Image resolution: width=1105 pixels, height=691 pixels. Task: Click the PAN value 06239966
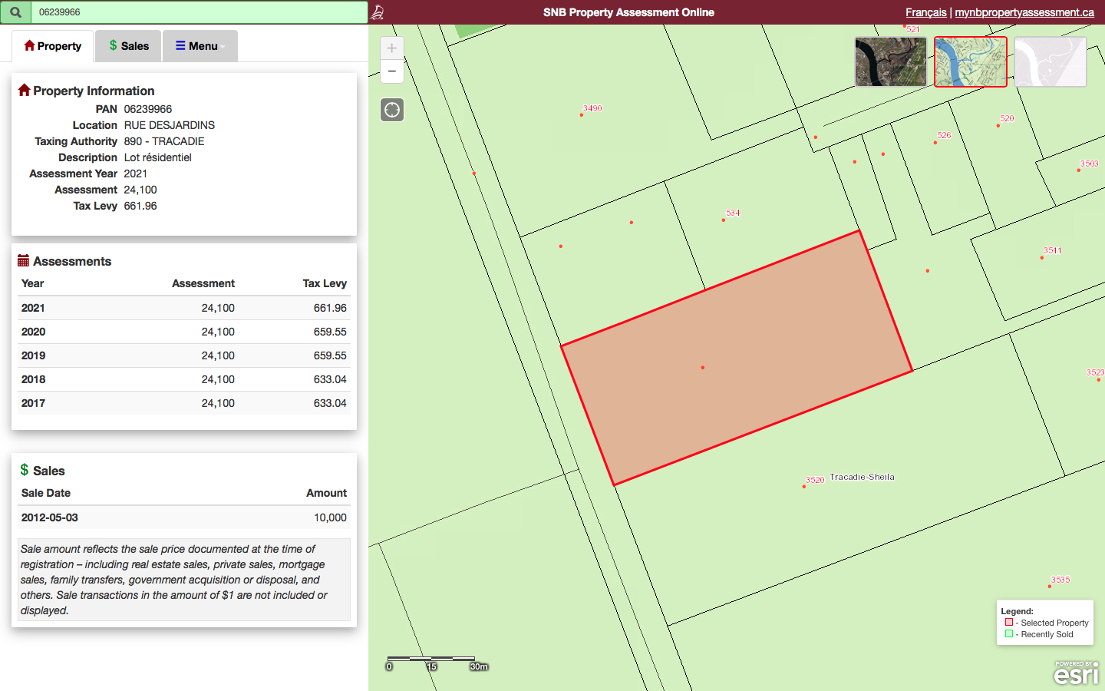click(148, 109)
